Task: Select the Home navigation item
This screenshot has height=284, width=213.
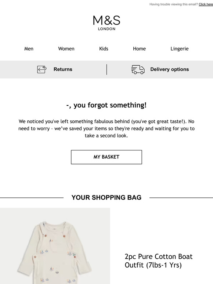Action: 140,49
